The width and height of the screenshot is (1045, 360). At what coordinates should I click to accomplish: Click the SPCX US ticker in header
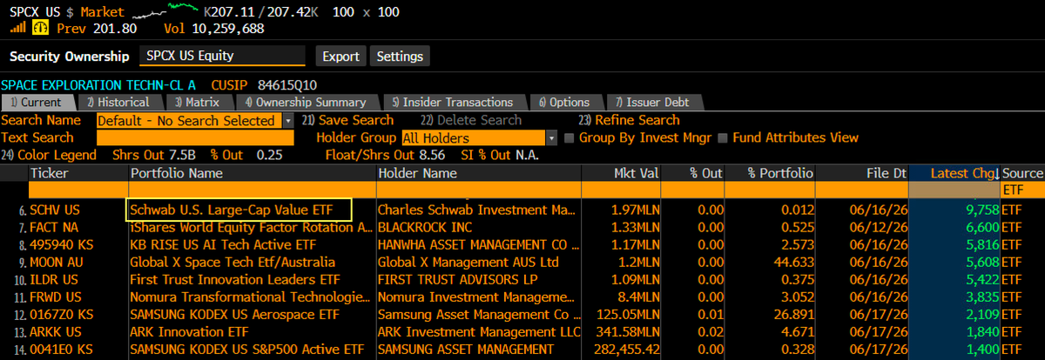pyautogui.click(x=37, y=11)
